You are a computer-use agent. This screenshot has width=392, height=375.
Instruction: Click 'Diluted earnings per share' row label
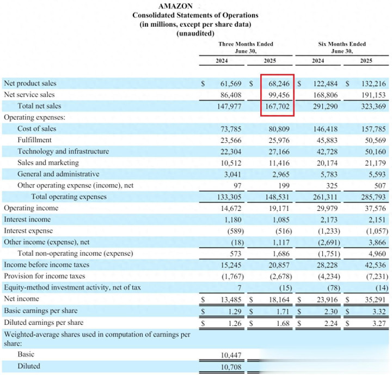44,323
